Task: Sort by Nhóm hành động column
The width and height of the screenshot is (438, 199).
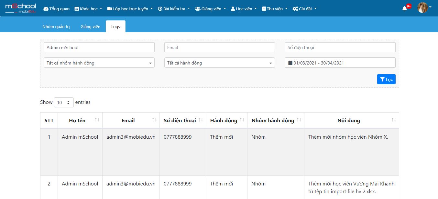Action: [276, 120]
